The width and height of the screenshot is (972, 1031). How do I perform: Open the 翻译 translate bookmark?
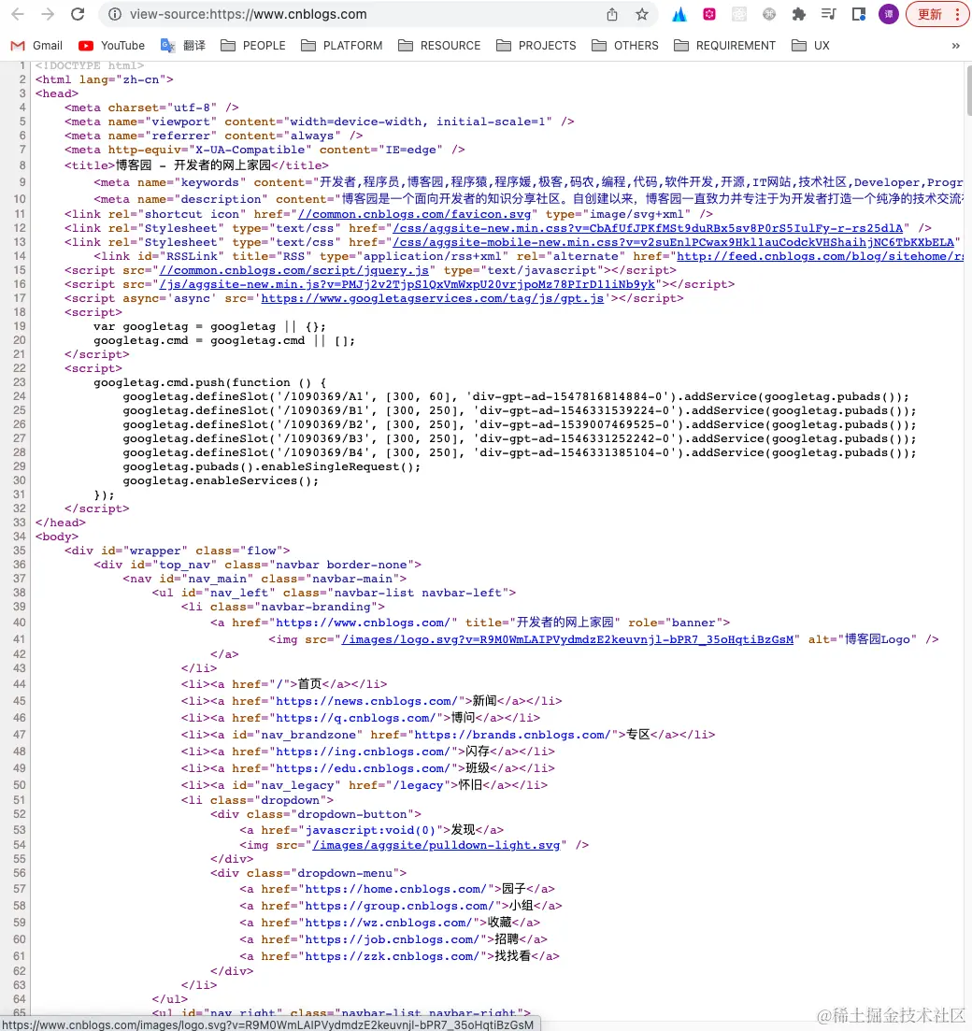(x=183, y=46)
